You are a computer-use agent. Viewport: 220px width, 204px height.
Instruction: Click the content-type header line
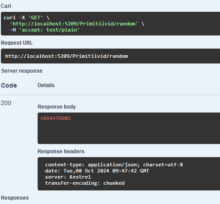click(x=114, y=165)
